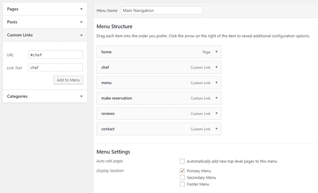Click the Secondary Menu label text
Screen dimensions: 318x193
click(201, 178)
